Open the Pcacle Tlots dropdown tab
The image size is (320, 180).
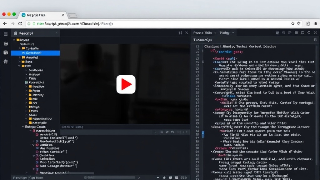pyautogui.click(x=205, y=32)
